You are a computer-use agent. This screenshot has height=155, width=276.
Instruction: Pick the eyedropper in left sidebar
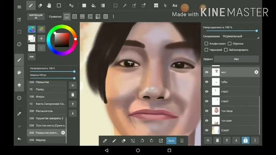coord(19,114)
